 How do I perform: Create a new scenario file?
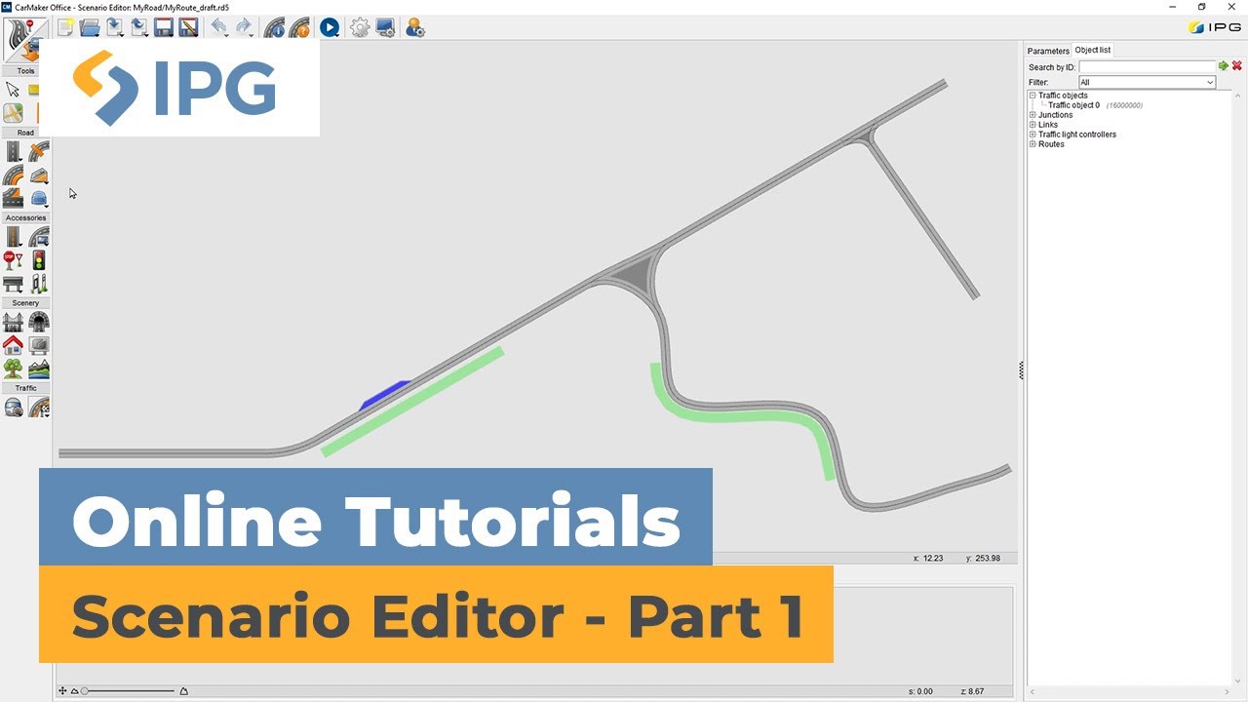point(65,27)
